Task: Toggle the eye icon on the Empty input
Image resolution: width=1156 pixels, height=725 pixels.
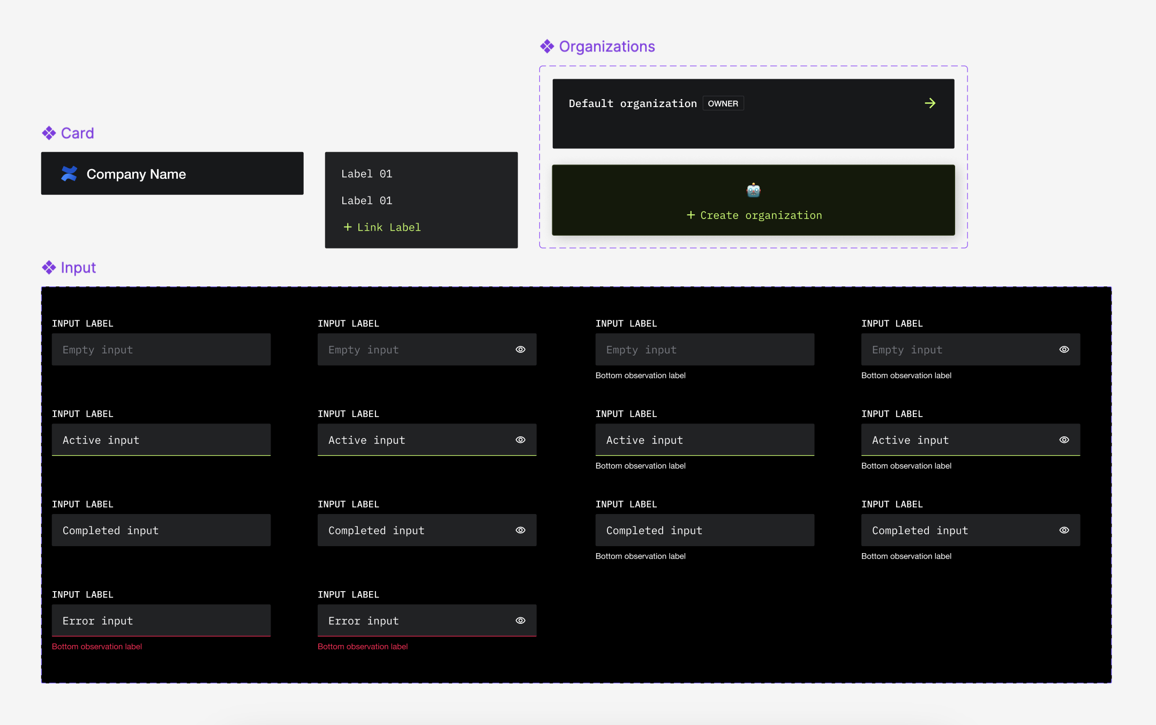Action: pyautogui.click(x=520, y=349)
